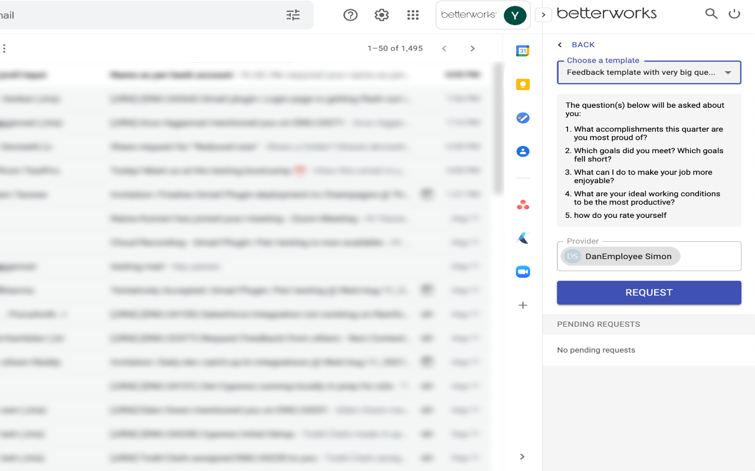Screen dimensions: 755x471
Task: Open the Gmail support help icon
Action: (350, 15)
